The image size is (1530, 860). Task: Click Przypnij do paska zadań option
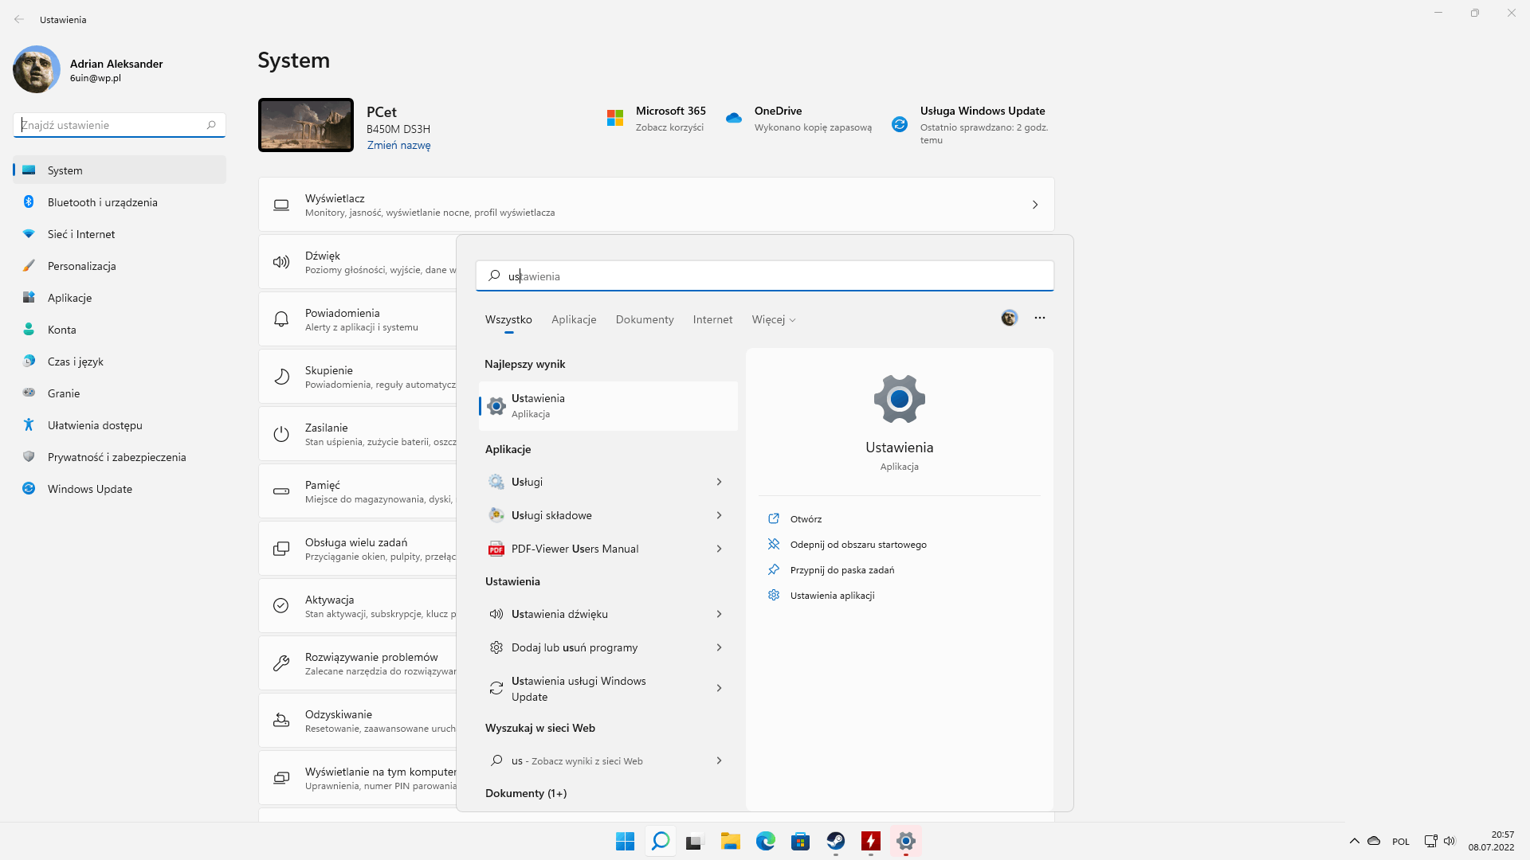pos(841,570)
